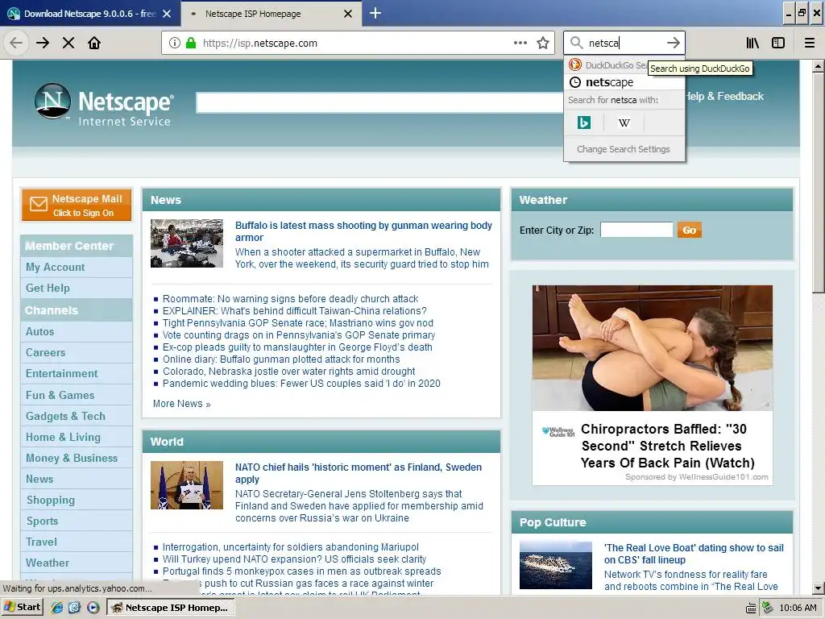Open the chiropractors stretch ad image

653,348
